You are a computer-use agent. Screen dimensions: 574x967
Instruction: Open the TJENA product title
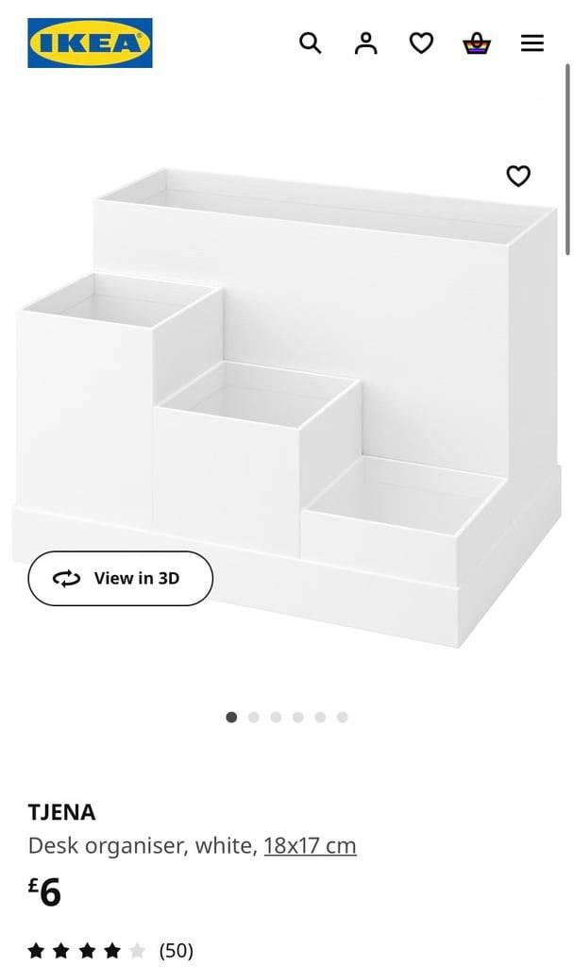[61, 812]
